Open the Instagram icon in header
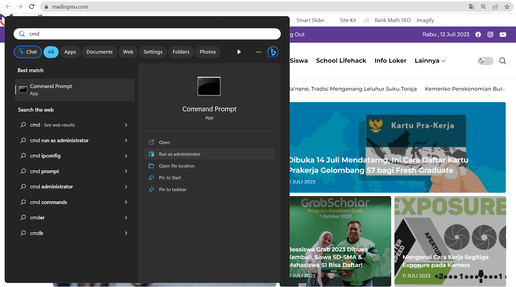516x287 pixels. pos(490,35)
